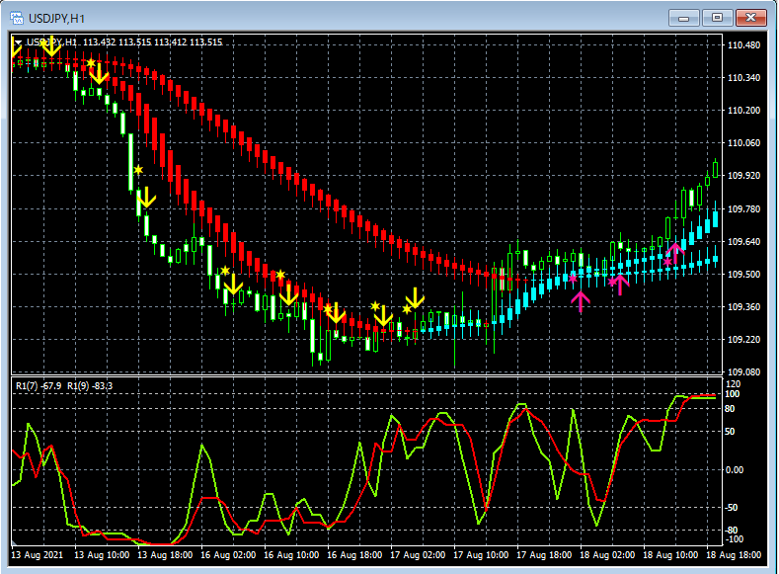779x574 pixels.
Task: Select the middle pink up arrow signal
Action: [619, 285]
